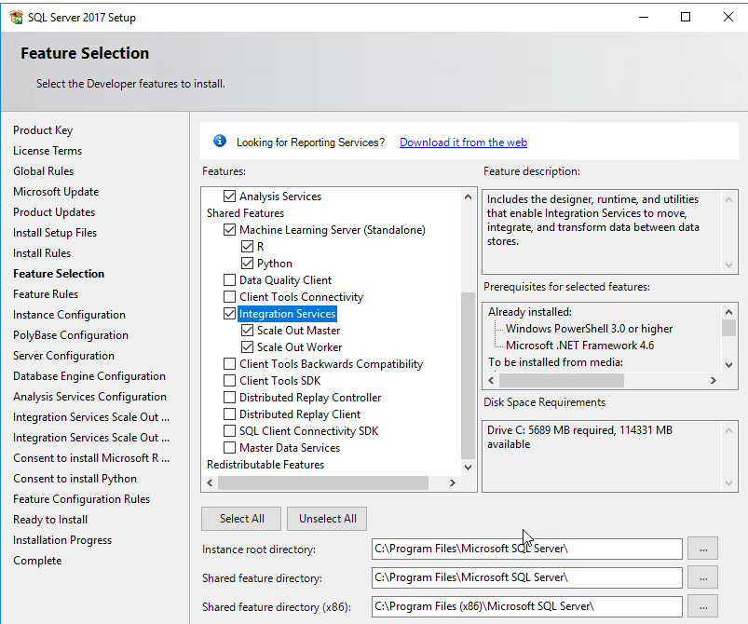The width and height of the screenshot is (748, 624).
Task: Click inside the Instance root directory field
Action: 526,549
